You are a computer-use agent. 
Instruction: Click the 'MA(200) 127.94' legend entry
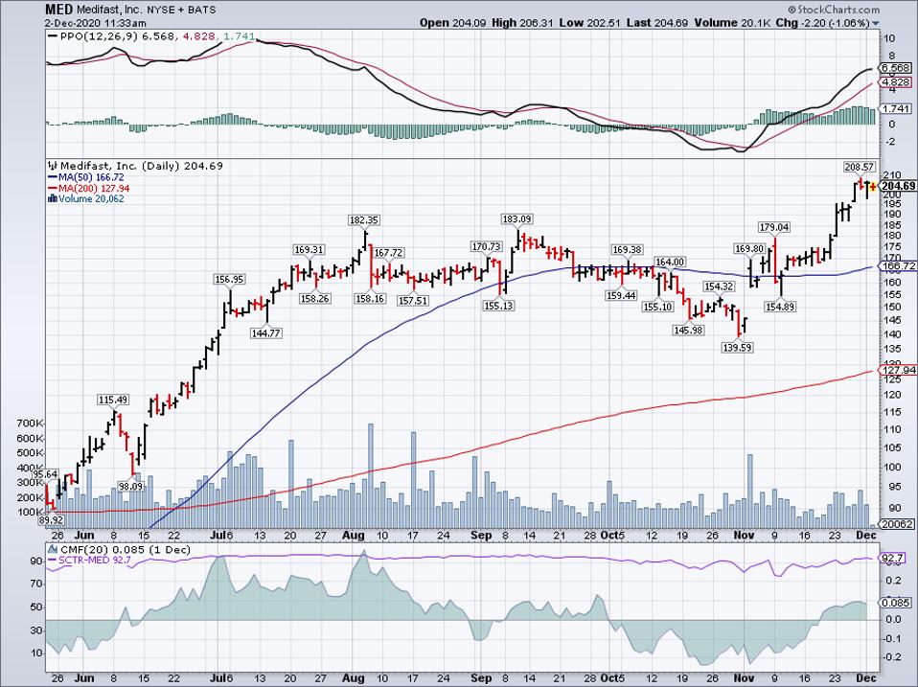94,188
